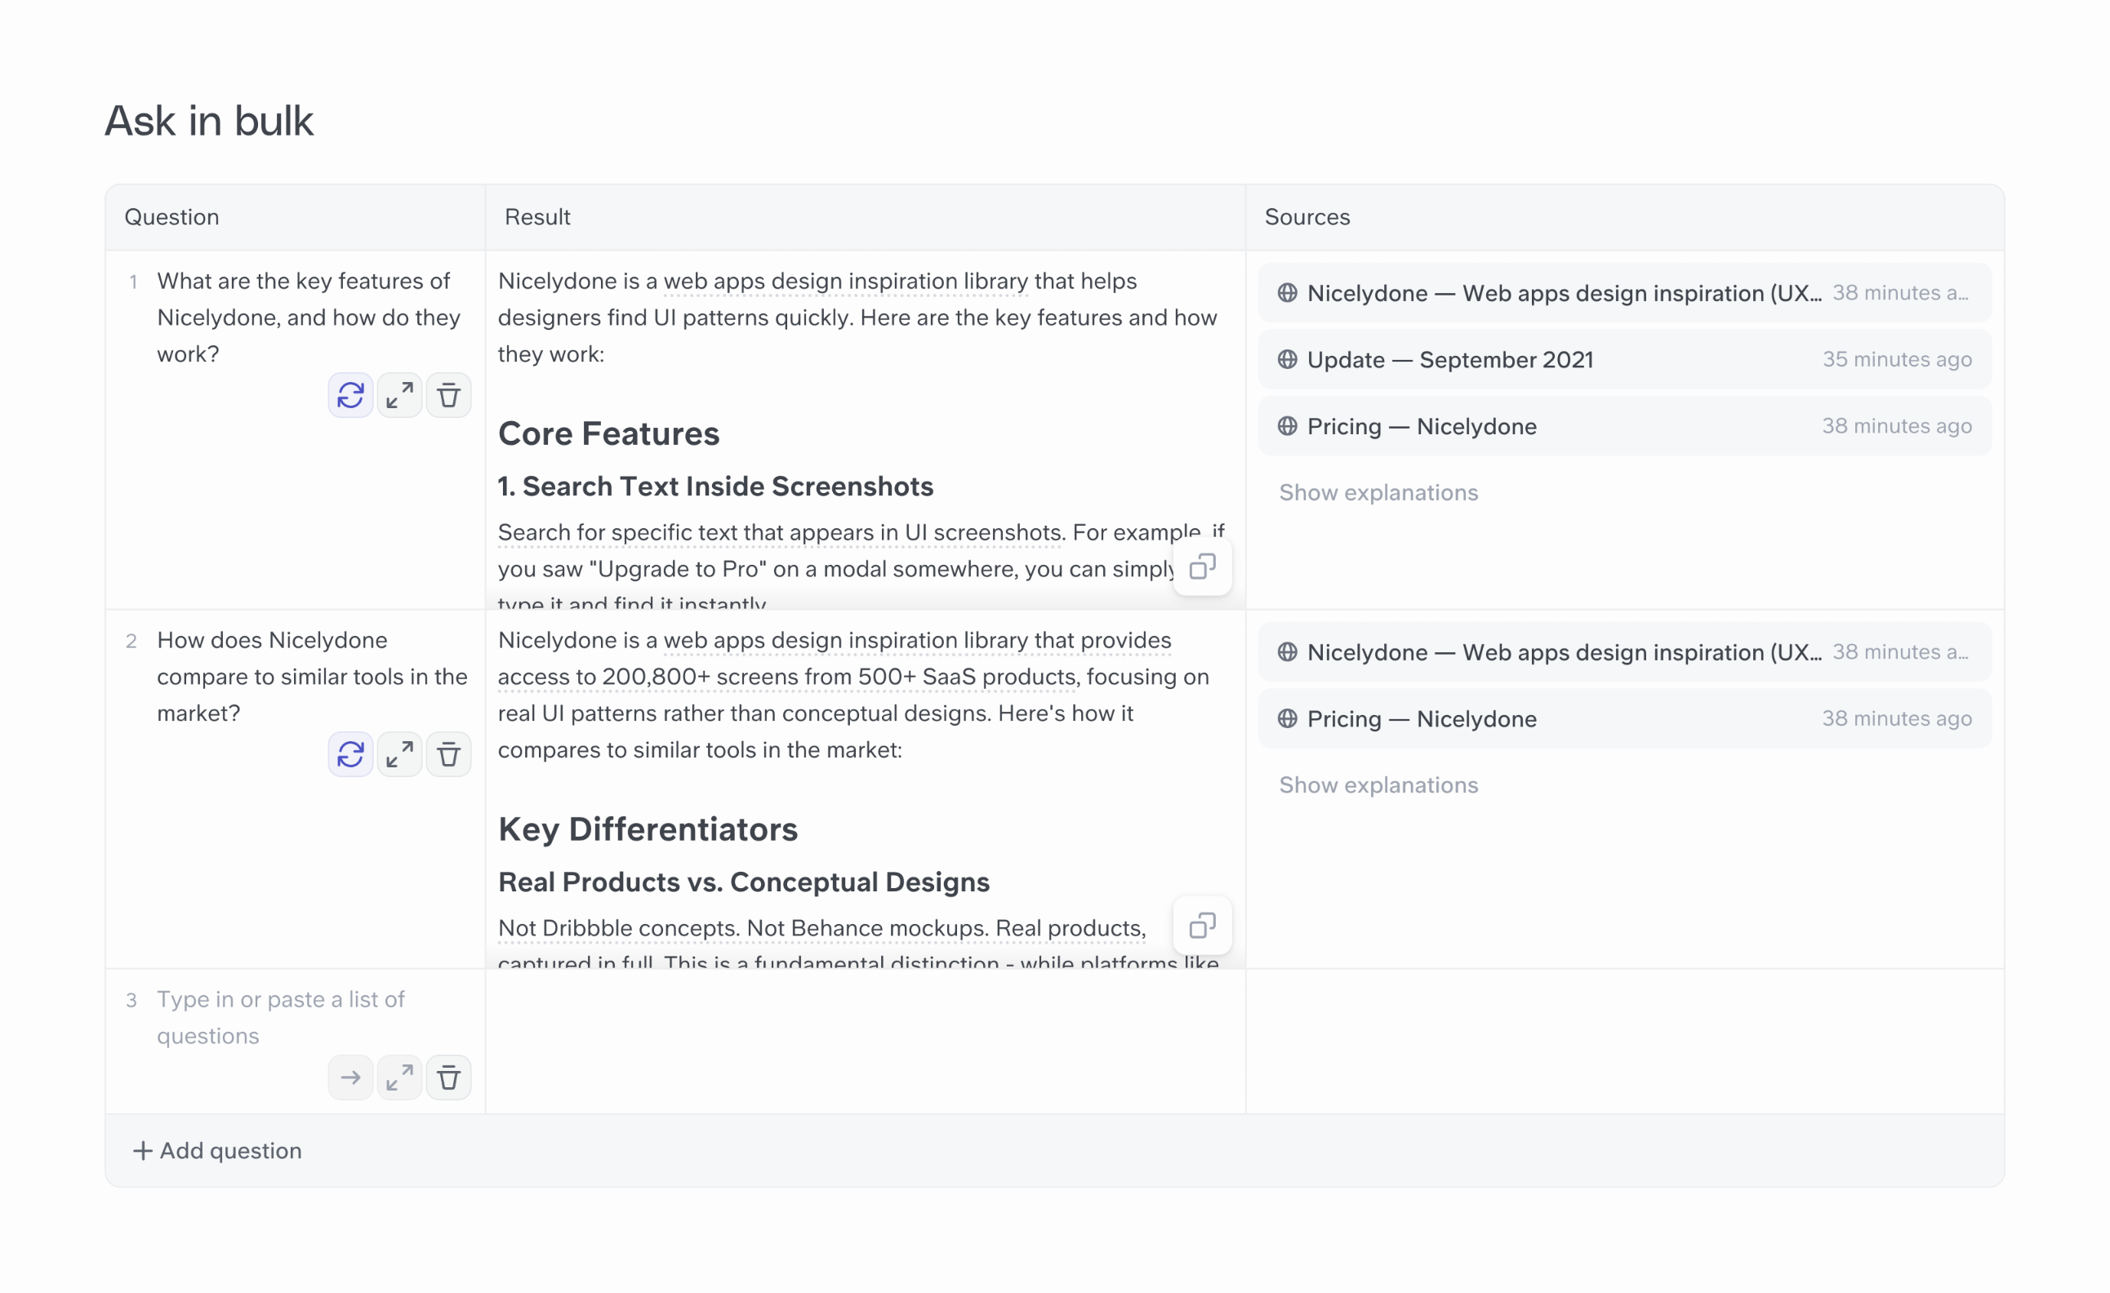Submit question 3 with arrow icon
The width and height of the screenshot is (2110, 1293).
click(x=350, y=1077)
